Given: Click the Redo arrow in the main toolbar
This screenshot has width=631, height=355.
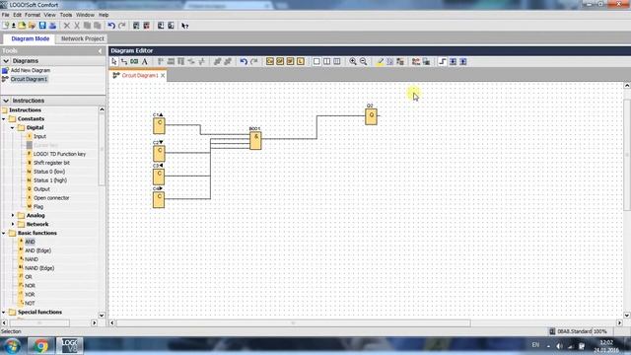Looking at the screenshot, I should click(x=122, y=26).
